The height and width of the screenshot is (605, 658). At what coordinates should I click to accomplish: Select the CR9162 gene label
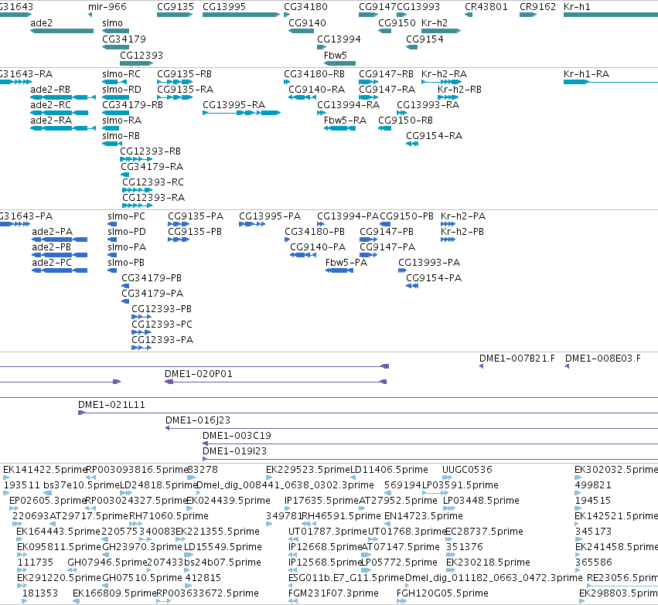tap(537, 7)
